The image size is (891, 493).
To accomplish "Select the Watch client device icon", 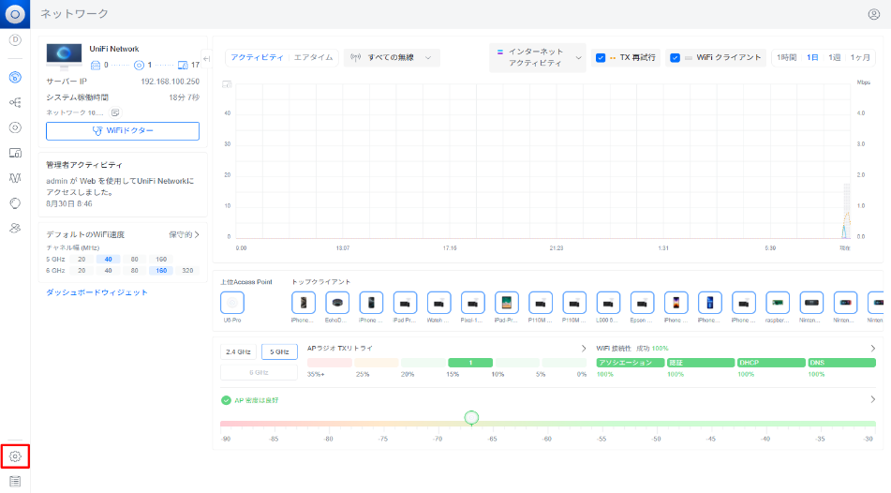I will (438, 303).
